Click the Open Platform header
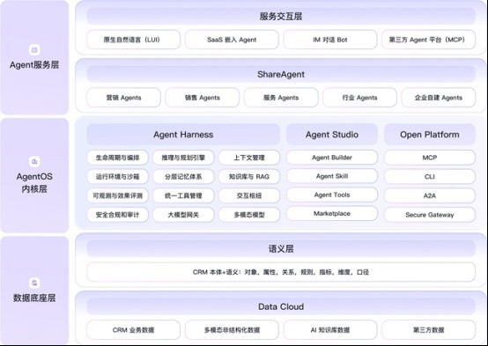The image size is (488, 346). coord(430,135)
